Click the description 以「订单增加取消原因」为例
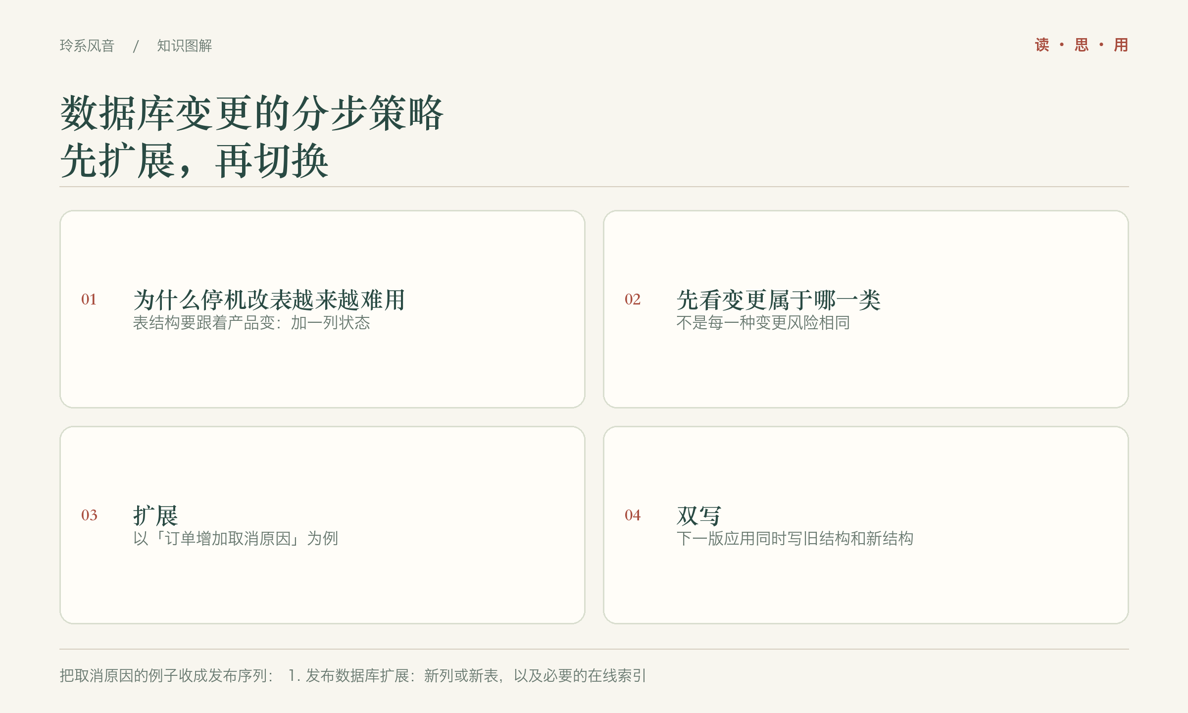Viewport: 1188px width, 713px height. (x=236, y=539)
